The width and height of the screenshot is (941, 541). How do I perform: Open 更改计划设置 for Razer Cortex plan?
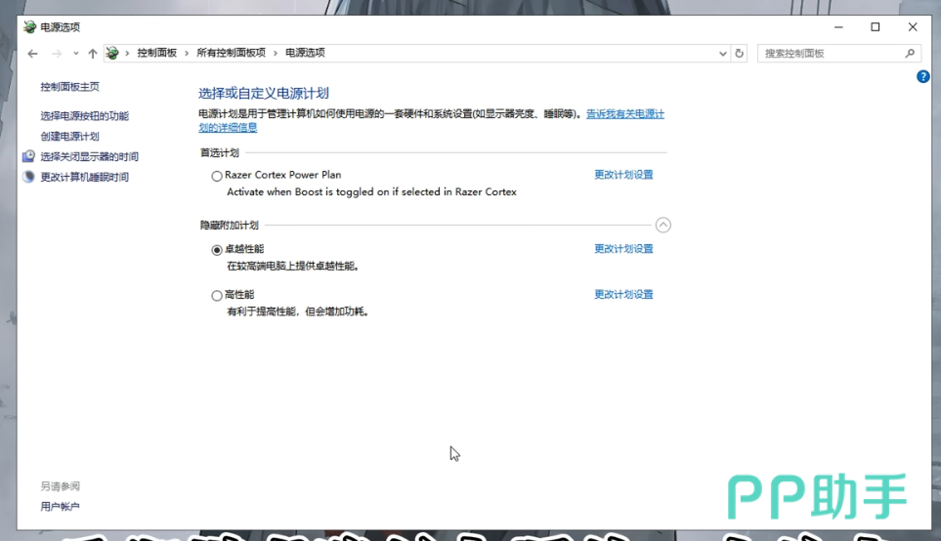[623, 175]
